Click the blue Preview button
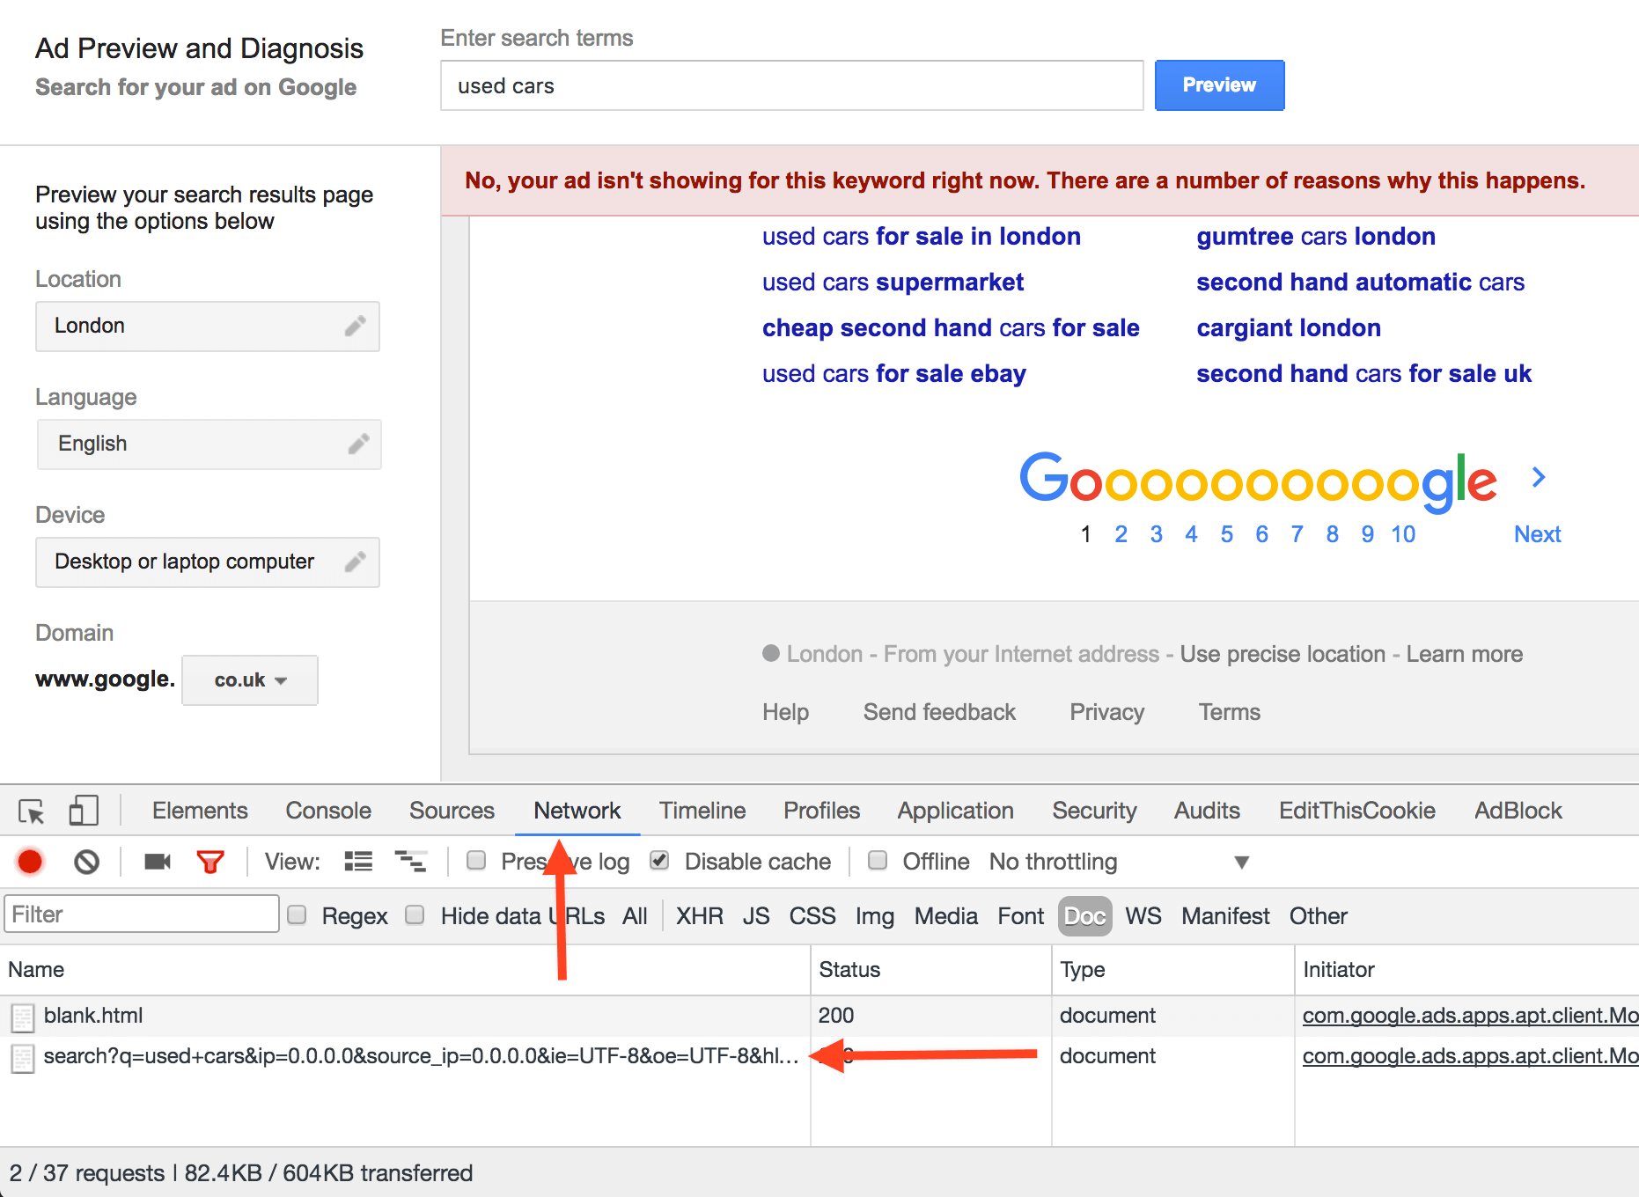This screenshot has width=1639, height=1197. [1219, 85]
